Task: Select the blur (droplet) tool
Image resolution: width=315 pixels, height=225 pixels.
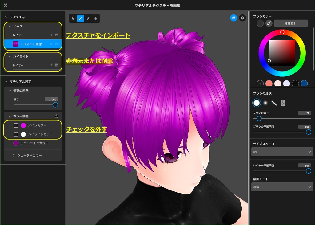Action: coord(96,18)
